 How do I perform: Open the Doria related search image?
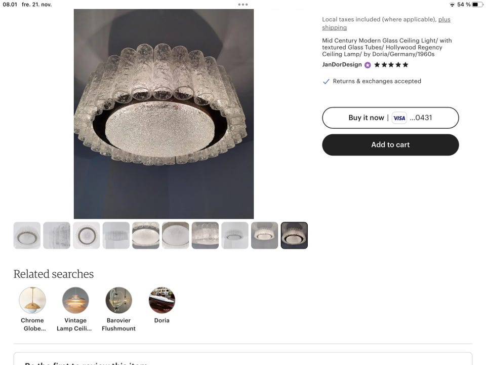pos(162,300)
